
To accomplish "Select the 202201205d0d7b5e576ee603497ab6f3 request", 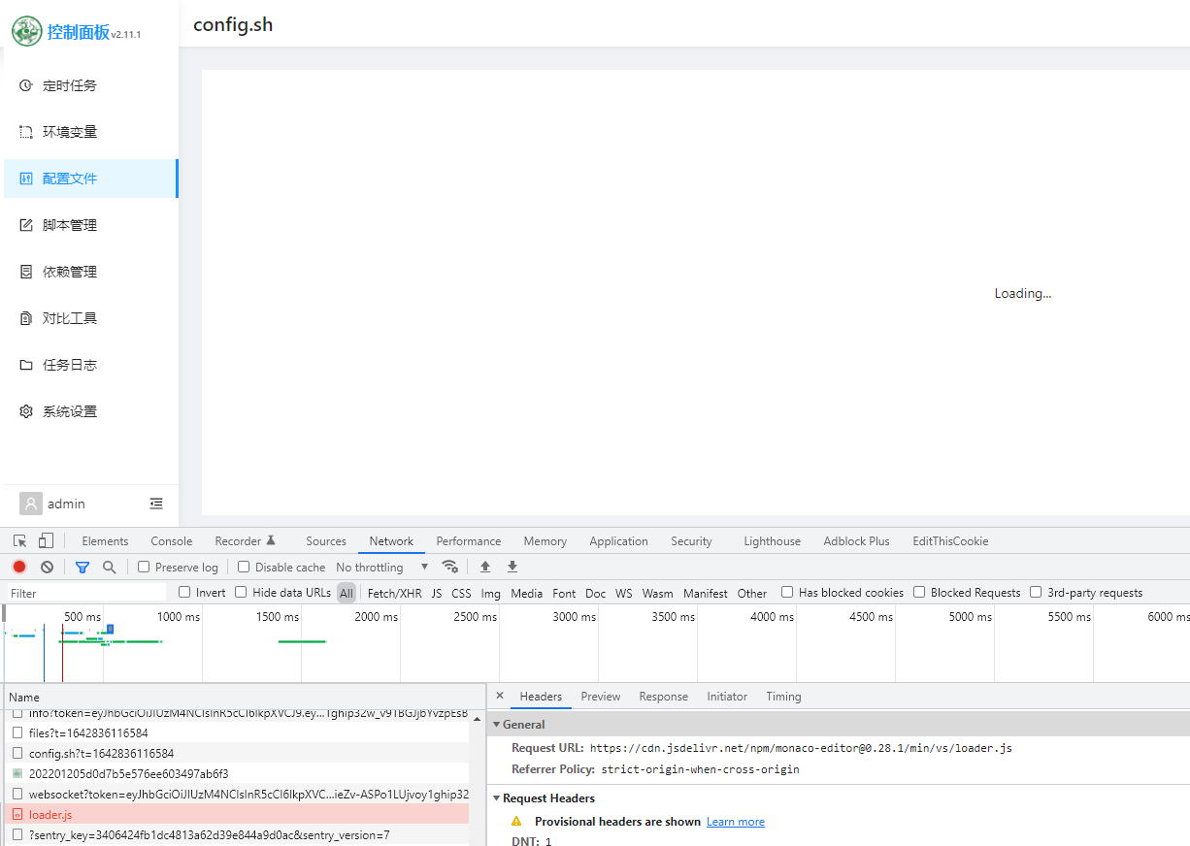I will tap(237, 773).
